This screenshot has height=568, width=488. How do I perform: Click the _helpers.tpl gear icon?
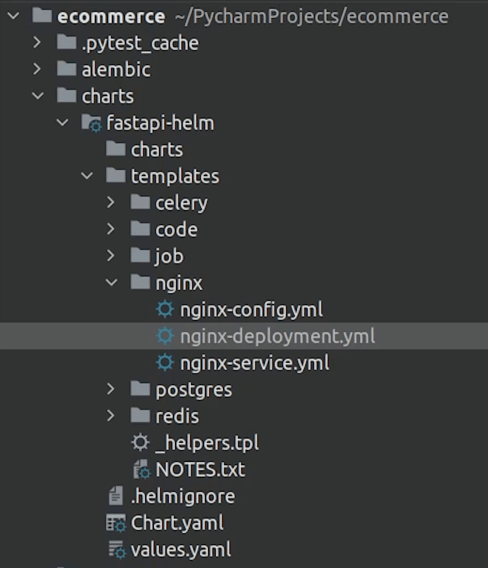point(140,443)
